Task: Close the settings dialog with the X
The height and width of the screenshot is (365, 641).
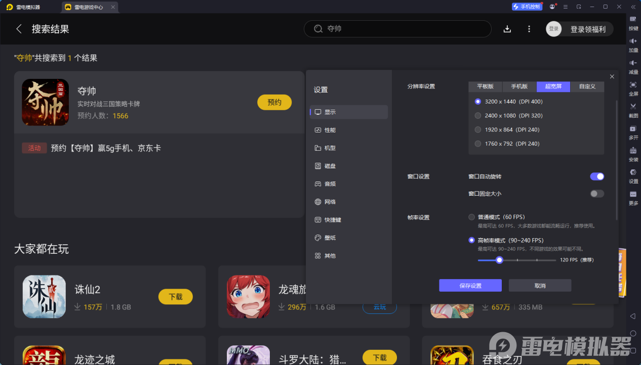Action: [x=612, y=76]
